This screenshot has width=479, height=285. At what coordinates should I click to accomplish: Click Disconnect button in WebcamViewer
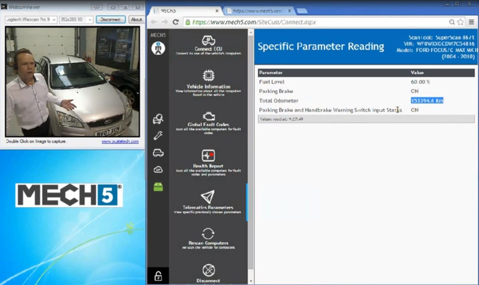coord(110,19)
